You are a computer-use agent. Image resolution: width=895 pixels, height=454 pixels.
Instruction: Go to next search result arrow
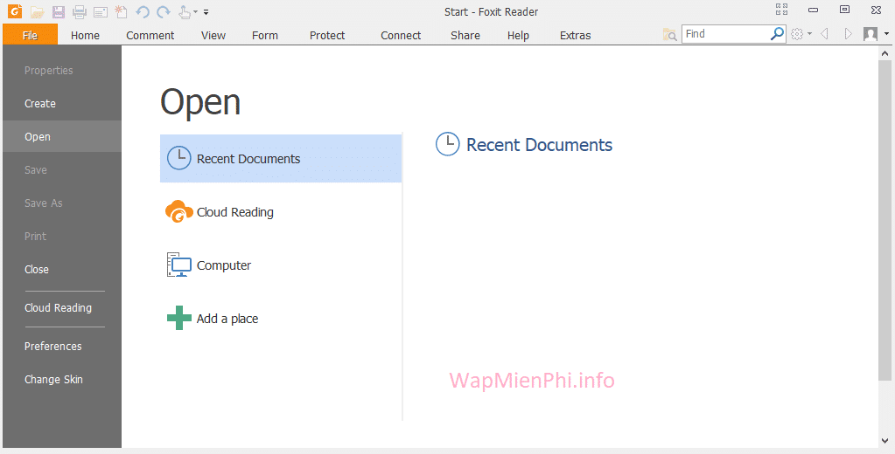849,34
